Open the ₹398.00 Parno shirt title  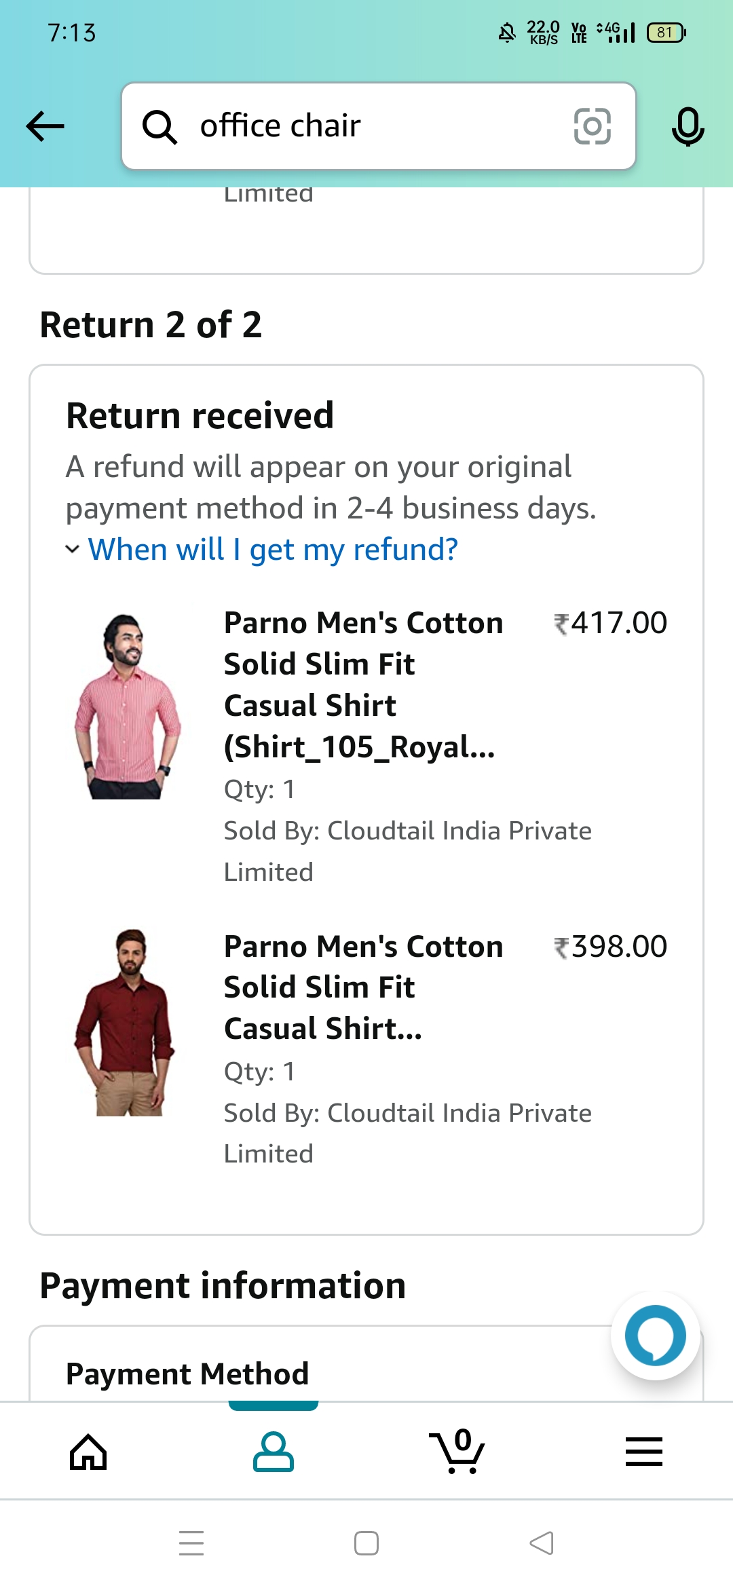point(363,987)
